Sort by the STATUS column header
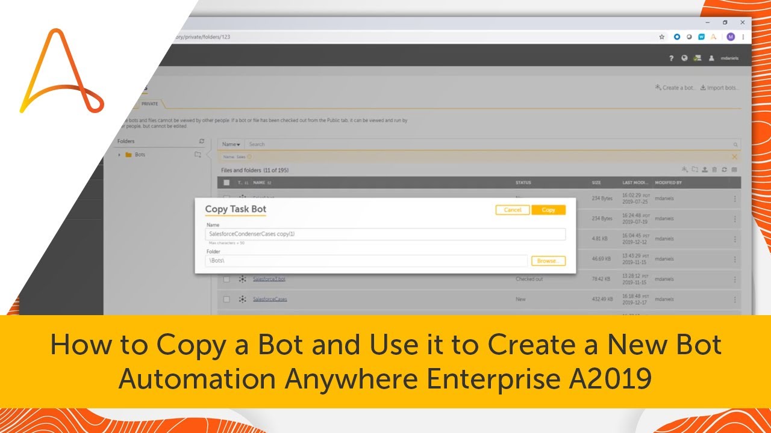This screenshot has height=433, width=771. pos(523,182)
